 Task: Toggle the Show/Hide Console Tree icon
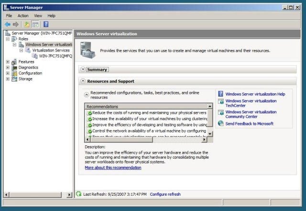pyautogui.click(x=35, y=24)
